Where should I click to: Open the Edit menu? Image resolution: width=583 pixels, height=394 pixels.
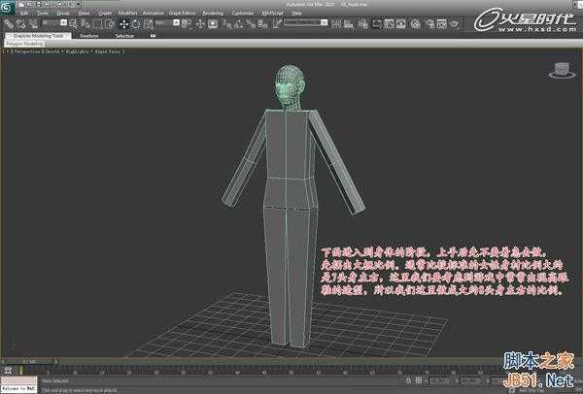(x=23, y=13)
